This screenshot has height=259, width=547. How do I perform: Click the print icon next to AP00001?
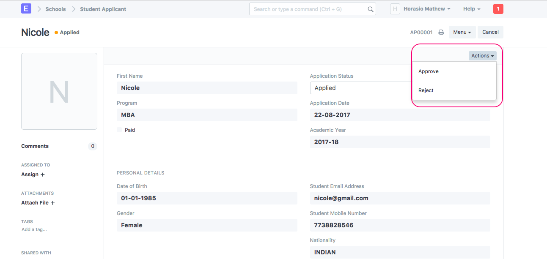pyautogui.click(x=441, y=32)
